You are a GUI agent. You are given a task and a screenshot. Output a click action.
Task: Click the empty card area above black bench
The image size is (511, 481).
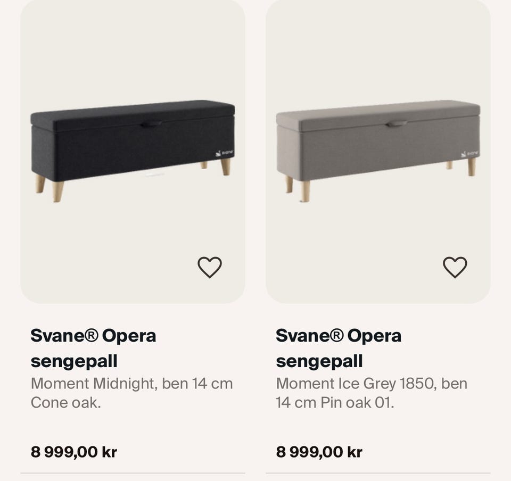click(x=133, y=49)
